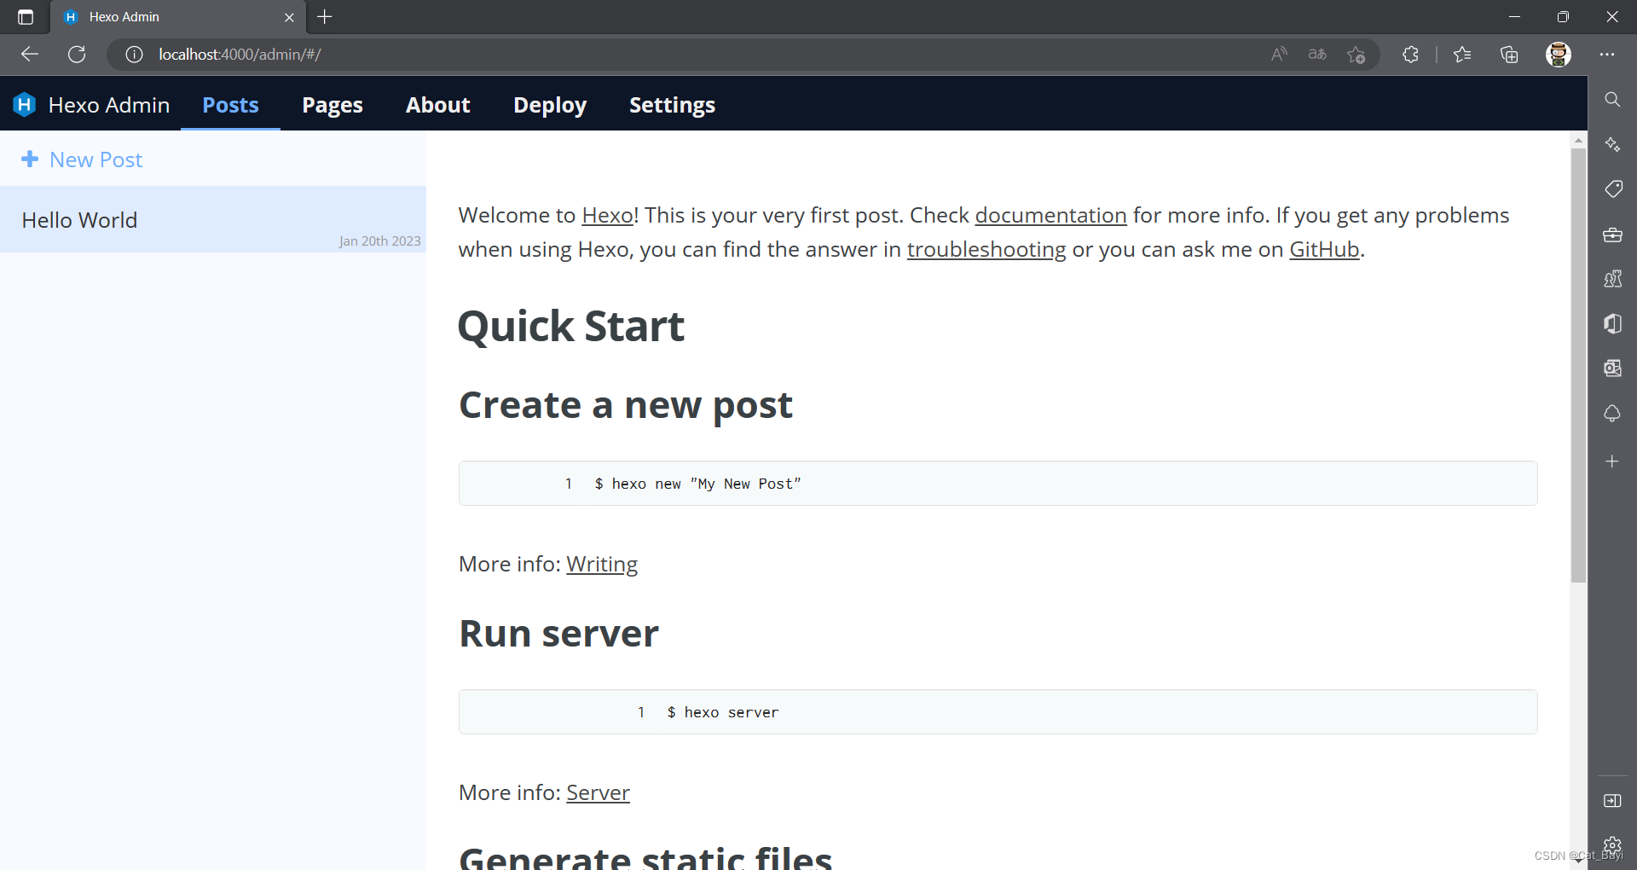1637x870 pixels.
Task: Open the Deploy tab
Action: tap(550, 105)
